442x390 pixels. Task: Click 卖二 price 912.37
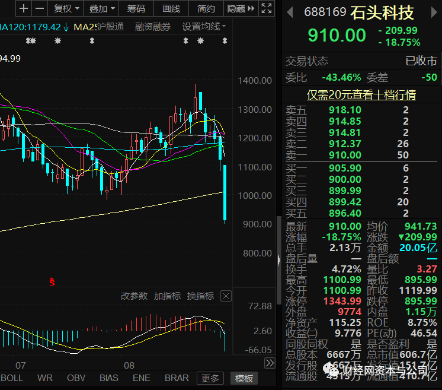(345, 144)
